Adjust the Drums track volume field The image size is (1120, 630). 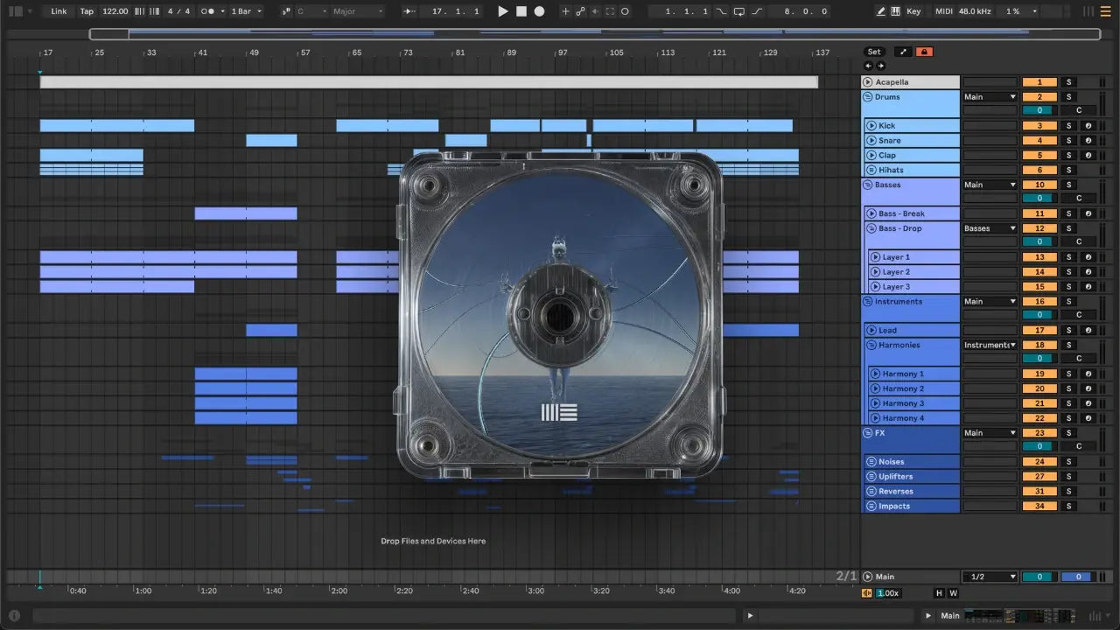pyautogui.click(x=1039, y=110)
